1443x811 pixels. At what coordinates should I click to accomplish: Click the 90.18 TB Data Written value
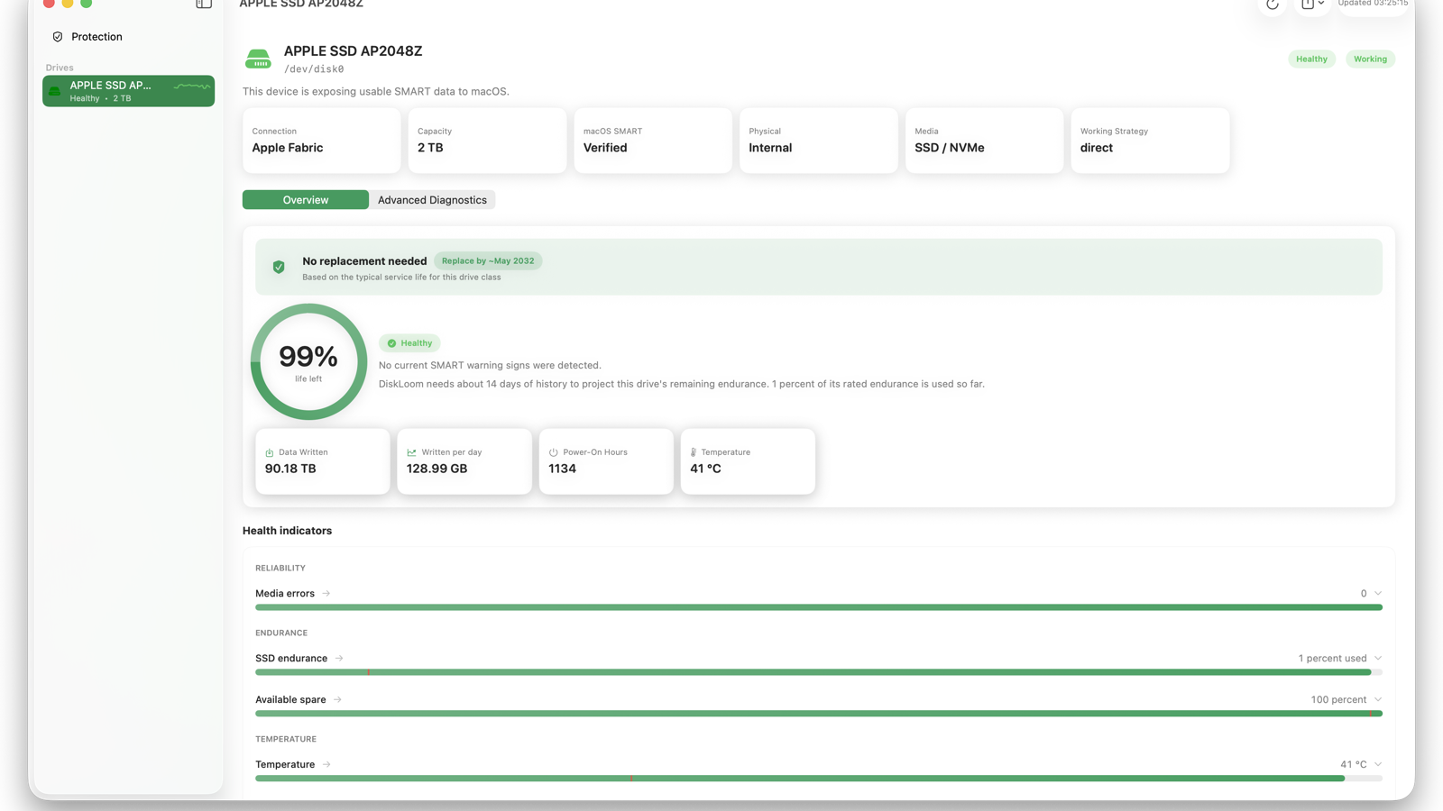[x=290, y=469]
